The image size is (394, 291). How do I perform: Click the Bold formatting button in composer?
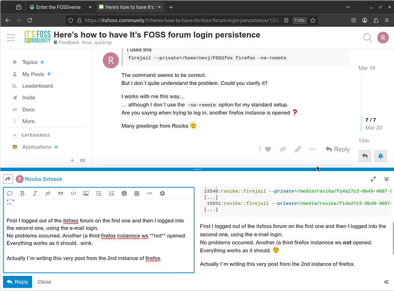pos(22,193)
